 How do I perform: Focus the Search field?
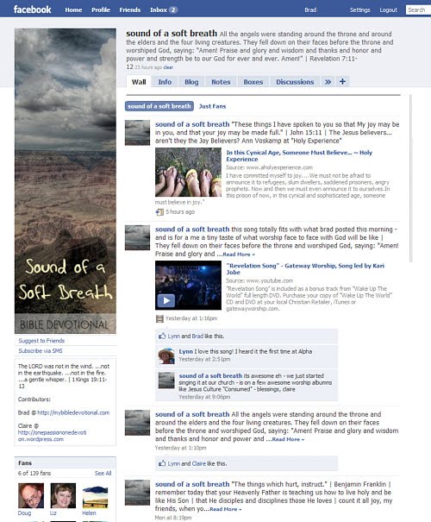(x=418, y=10)
